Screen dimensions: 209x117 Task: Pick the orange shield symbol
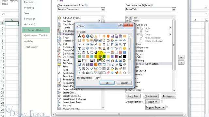point(108,36)
